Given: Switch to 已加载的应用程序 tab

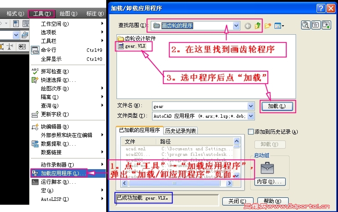Looking at the screenshot, I should click(140, 130).
